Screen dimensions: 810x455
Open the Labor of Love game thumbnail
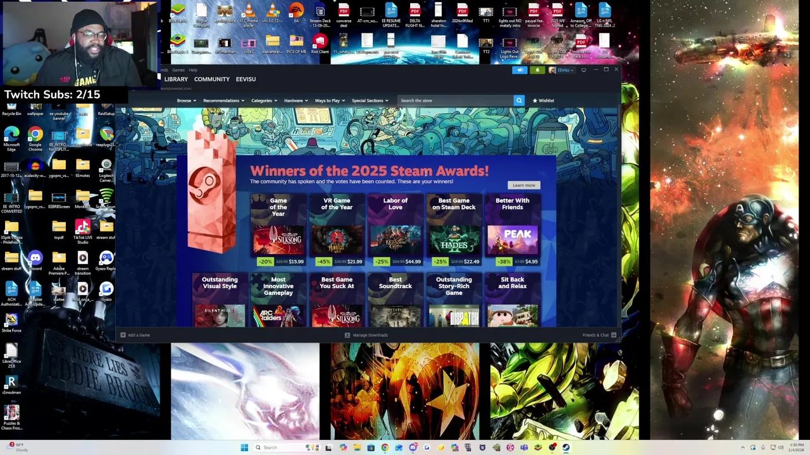[x=396, y=241]
